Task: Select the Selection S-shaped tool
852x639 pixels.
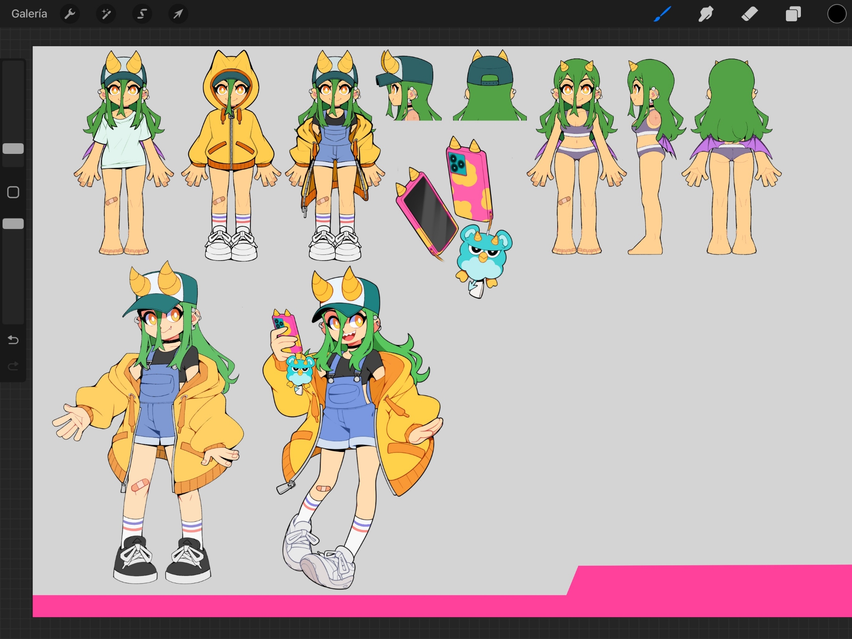Action: (x=142, y=14)
